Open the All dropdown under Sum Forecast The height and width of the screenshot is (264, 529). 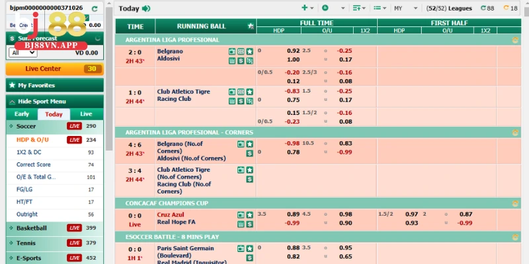pyautogui.click(x=23, y=53)
